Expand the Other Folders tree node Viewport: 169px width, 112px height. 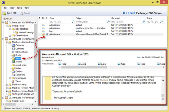point(10,36)
